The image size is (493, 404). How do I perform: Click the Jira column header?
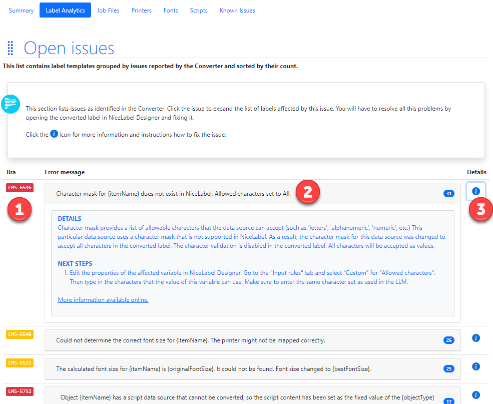(11, 172)
